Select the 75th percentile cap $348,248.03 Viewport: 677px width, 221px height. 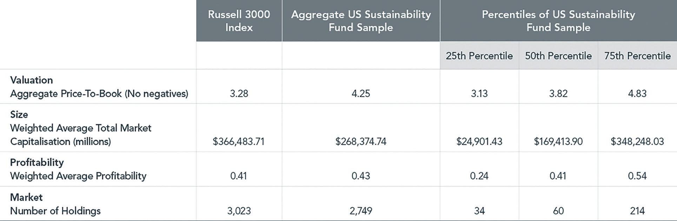[637, 141]
